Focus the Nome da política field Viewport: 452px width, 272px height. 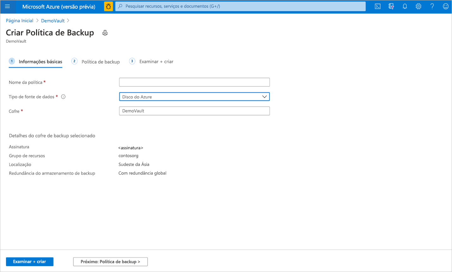click(194, 82)
